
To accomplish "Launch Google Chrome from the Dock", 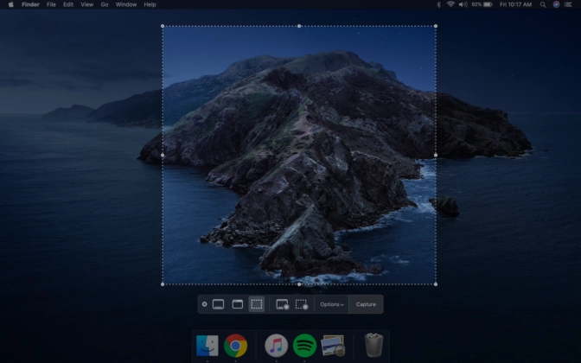I will (x=235, y=346).
